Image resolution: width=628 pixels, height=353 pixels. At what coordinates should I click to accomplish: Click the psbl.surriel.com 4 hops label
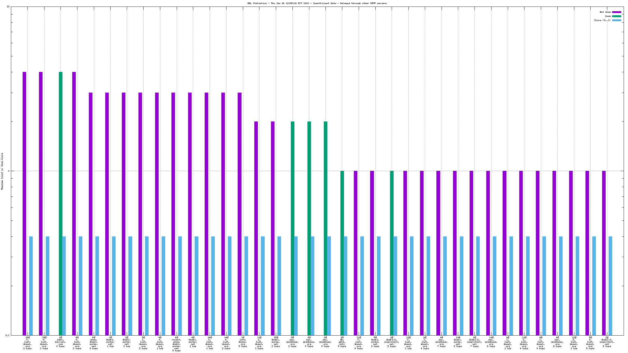coord(61,342)
